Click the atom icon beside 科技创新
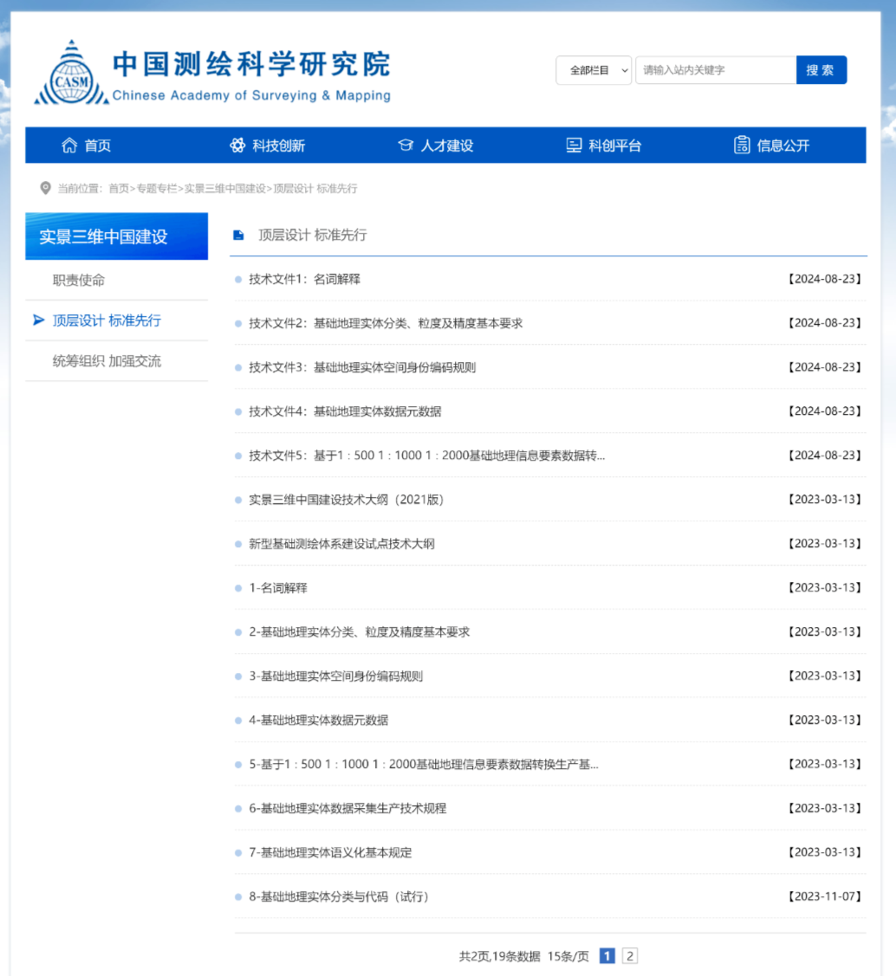 tap(237, 145)
